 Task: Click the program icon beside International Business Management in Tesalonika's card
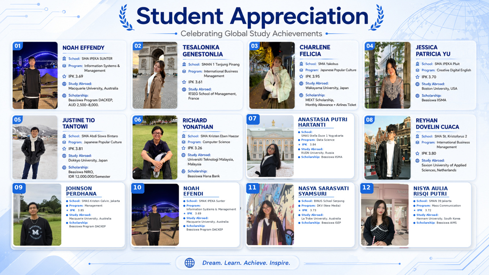click(184, 71)
